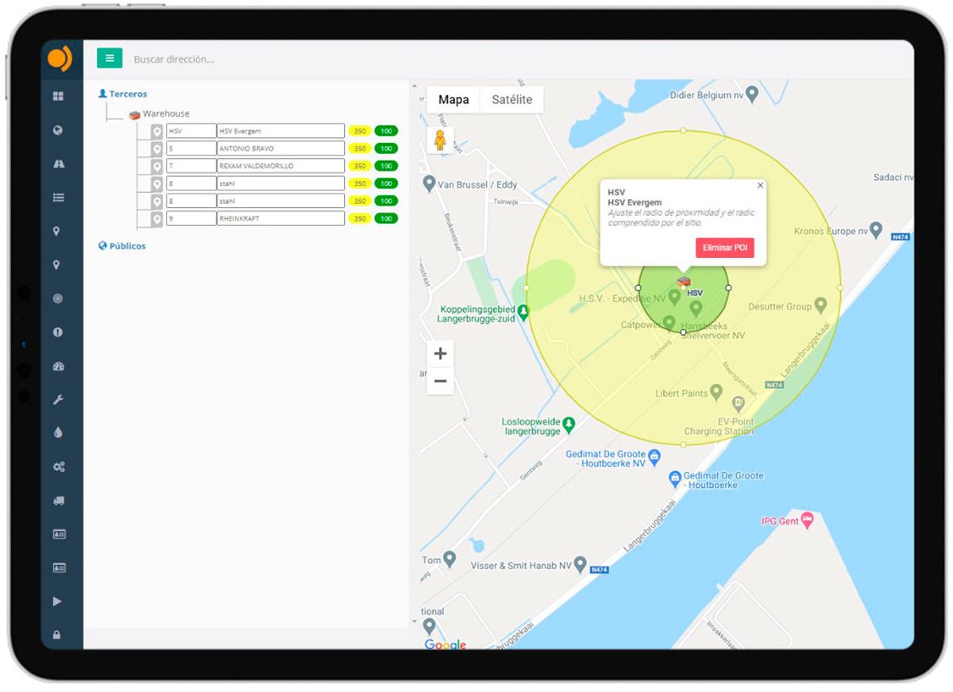Open the truck vehicles icon

(x=58, y=501)
